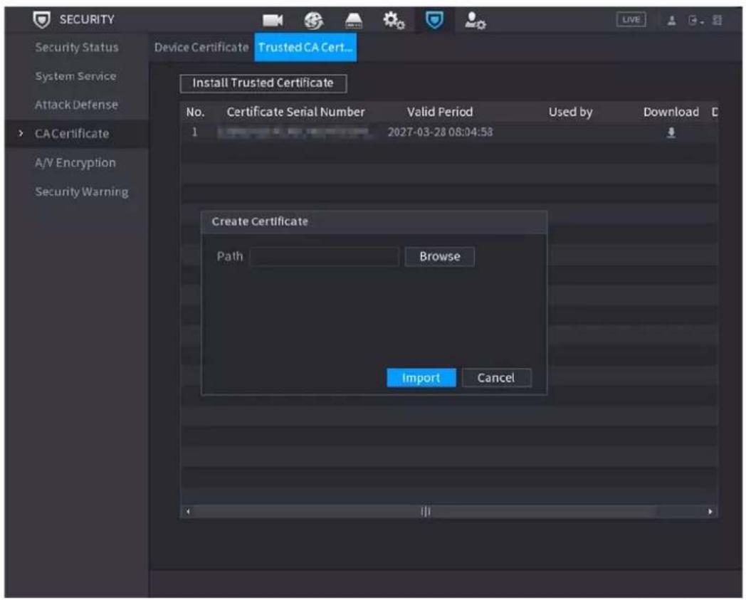Open Security Warning menu item
The image size is (746, 600).
point(82,191)
